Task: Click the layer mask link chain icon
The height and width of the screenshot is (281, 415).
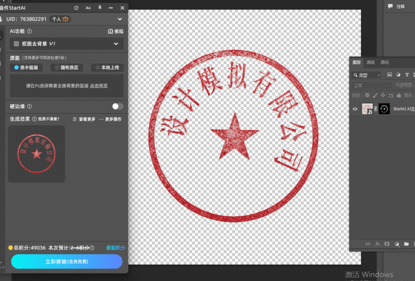Action: click(376, 109)
